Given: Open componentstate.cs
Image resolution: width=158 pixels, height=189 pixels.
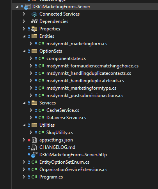Looking at the screenshot, I should point(66,58).
